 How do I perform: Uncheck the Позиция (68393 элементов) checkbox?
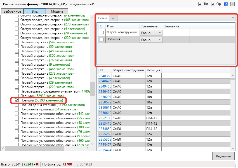17,100
